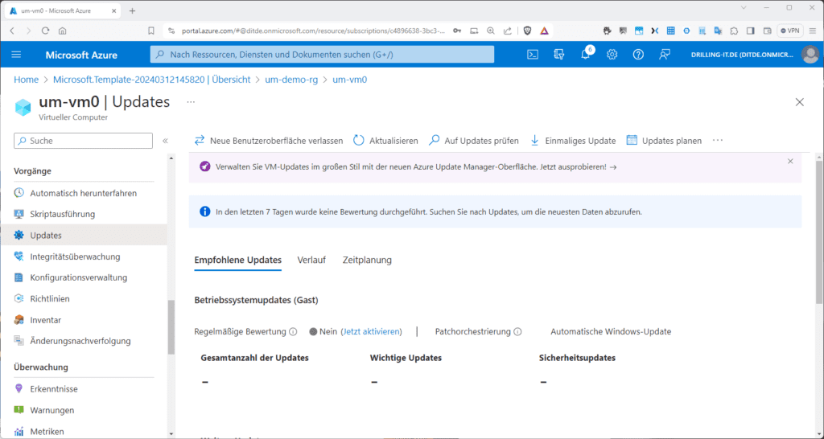
Task: Click the Integritätsüberwachung heart icon
Action: [19, 256]
